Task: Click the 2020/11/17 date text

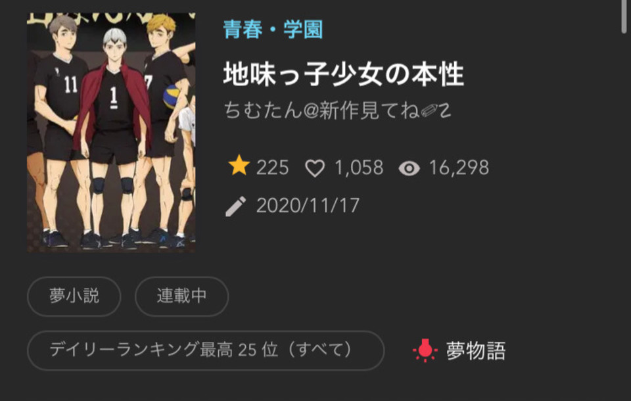Action: point(308,206)
